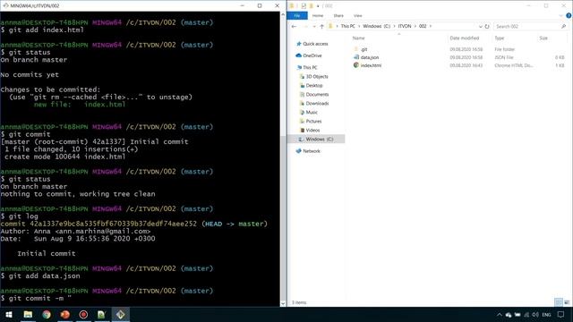
Task: Click the "3 items" status bar text
Action: pos(299,302)
